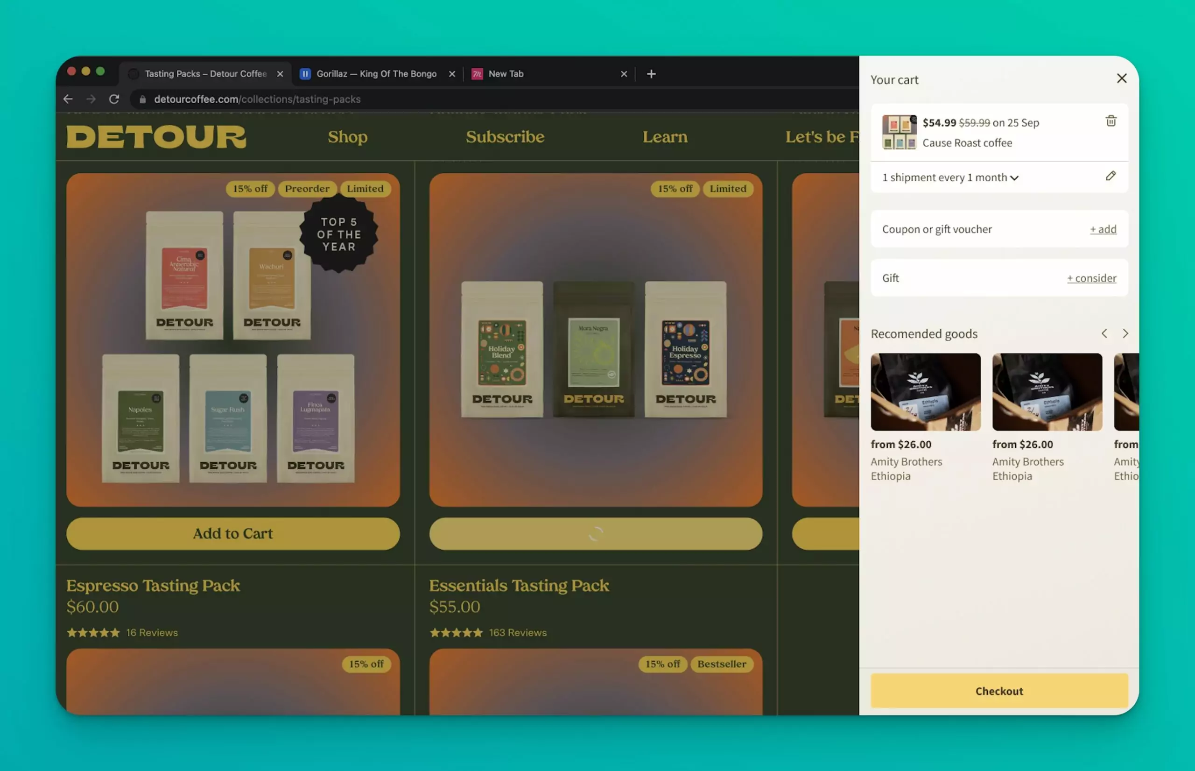Open the first Amity Brothers Ethiopia thumbnail

[x=925, y=392]
